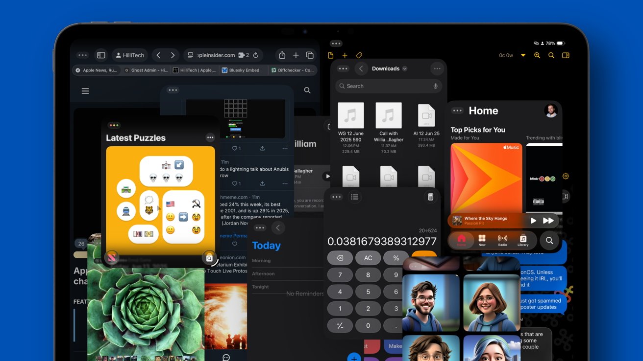Start dictation in Files search
Viewport: 643px width, 361px height.
pyautogui.click(x=435, y=86)
